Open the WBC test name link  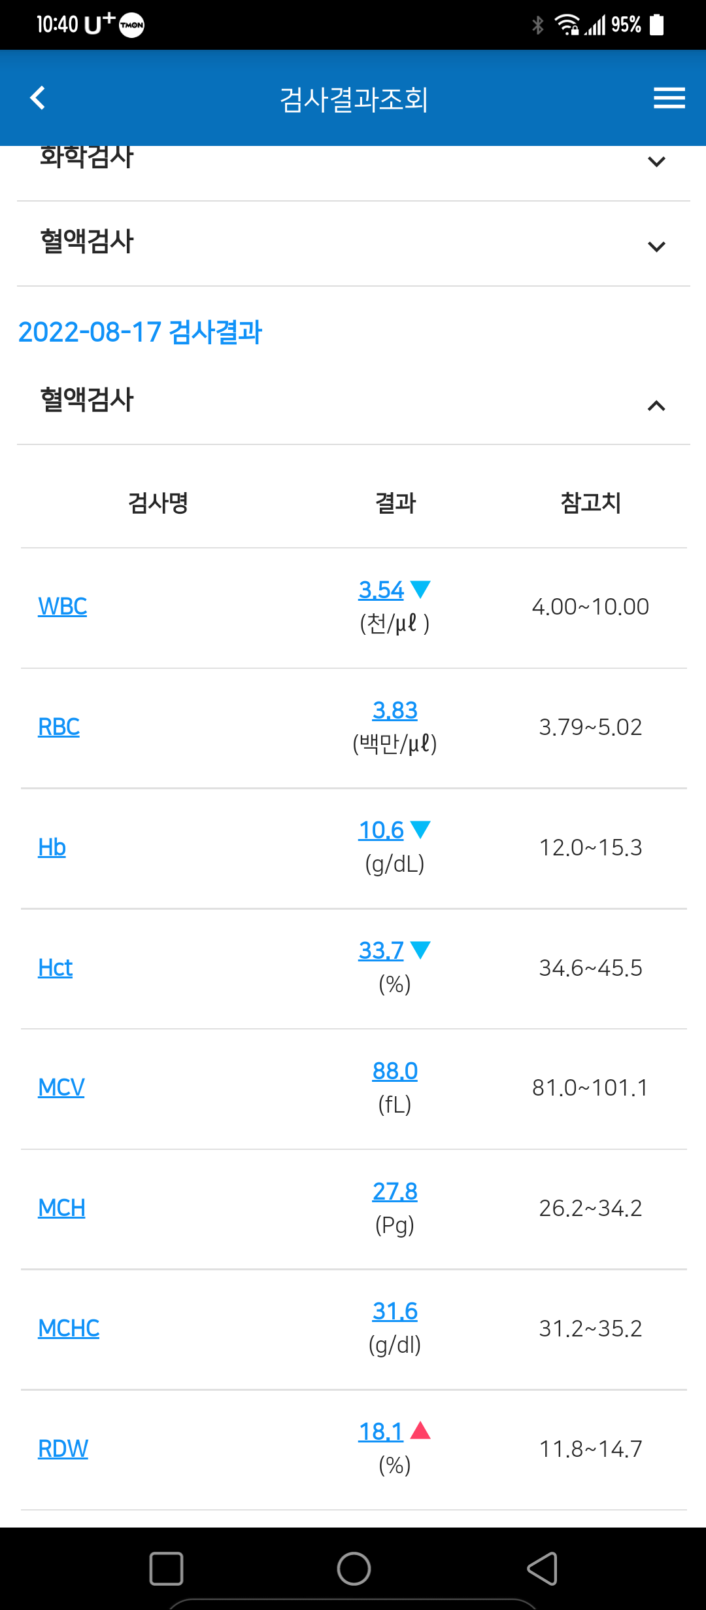[63, 607]
